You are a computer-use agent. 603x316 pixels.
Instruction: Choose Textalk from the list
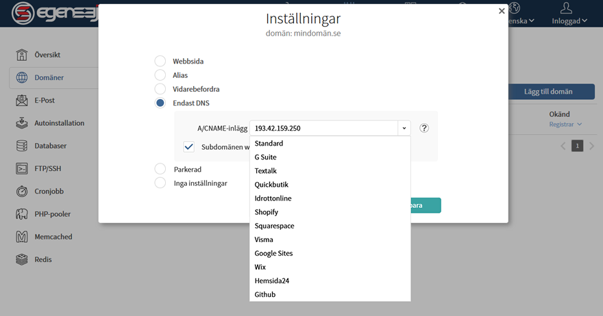[x=330, y=171]
